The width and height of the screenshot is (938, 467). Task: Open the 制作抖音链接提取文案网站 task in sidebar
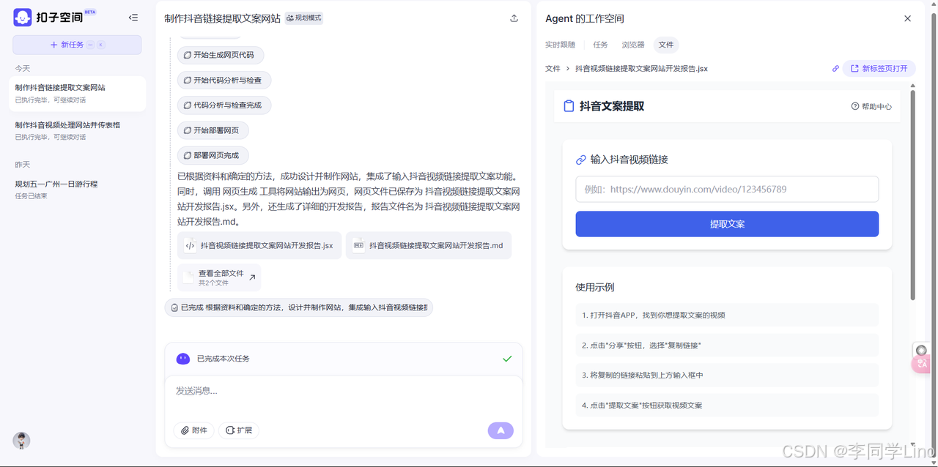tap(77, 93)
